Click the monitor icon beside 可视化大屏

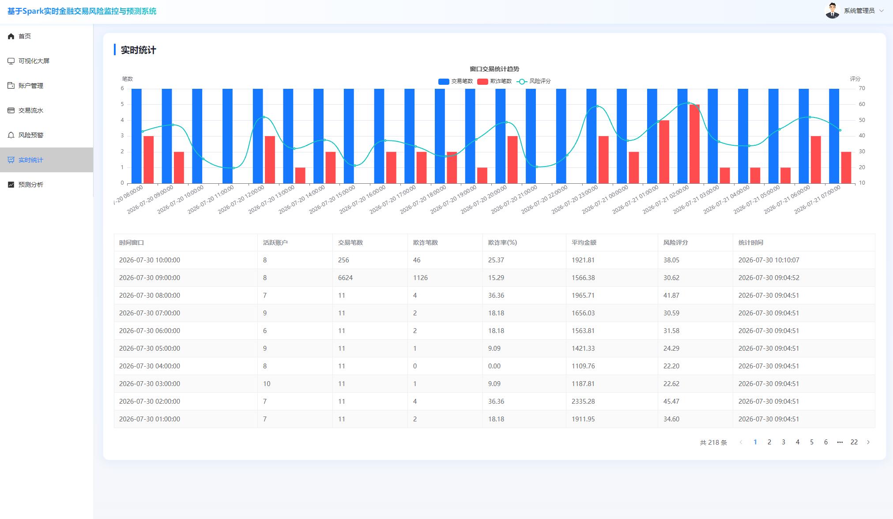11,61
